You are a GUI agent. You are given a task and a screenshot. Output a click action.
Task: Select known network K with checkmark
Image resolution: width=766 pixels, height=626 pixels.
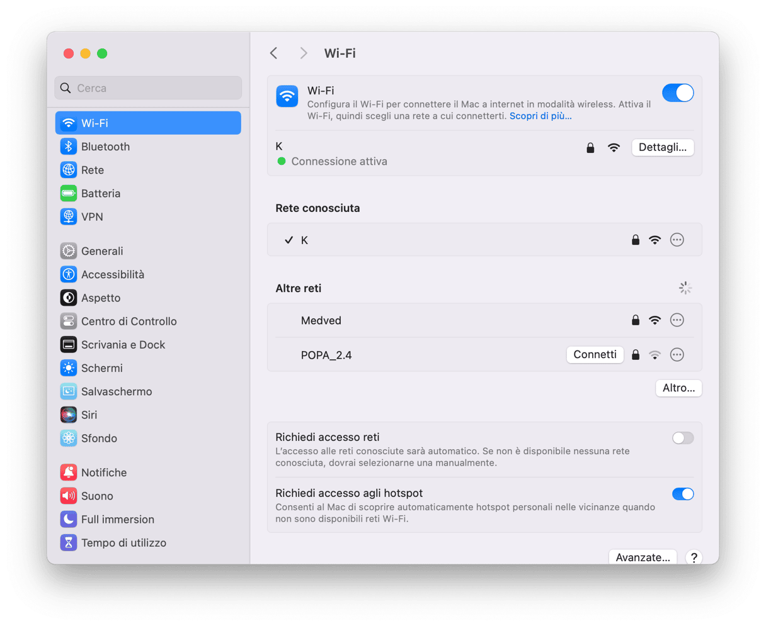(x=484, y=240)
